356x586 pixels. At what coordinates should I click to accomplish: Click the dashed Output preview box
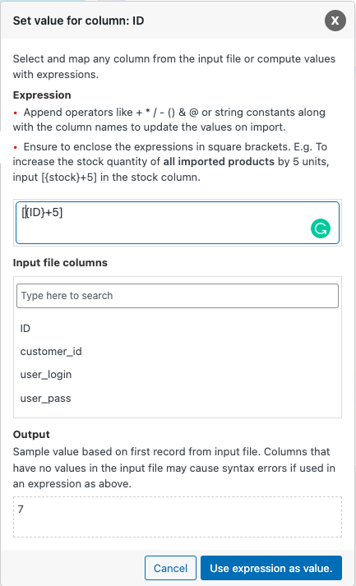(x=178, y=517)
